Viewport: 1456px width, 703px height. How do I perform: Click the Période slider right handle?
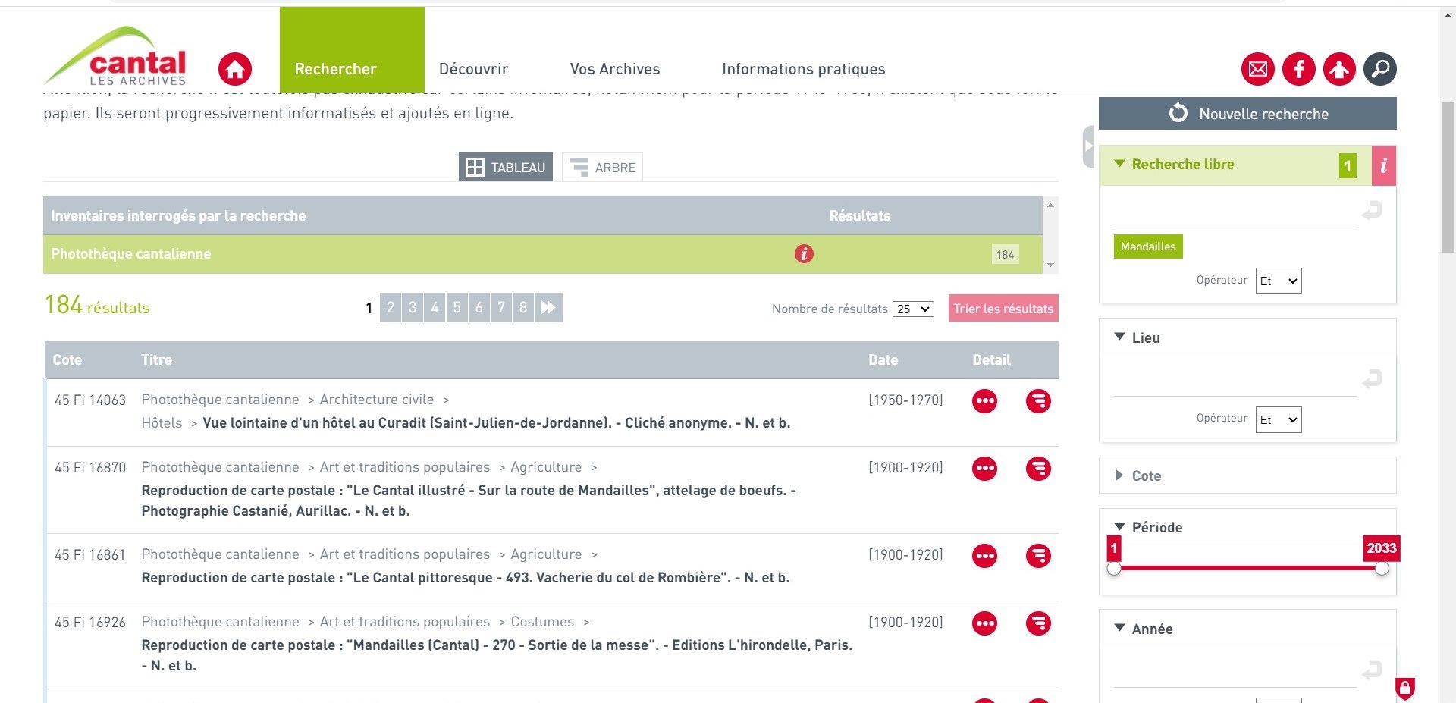tap(1382, 568)
